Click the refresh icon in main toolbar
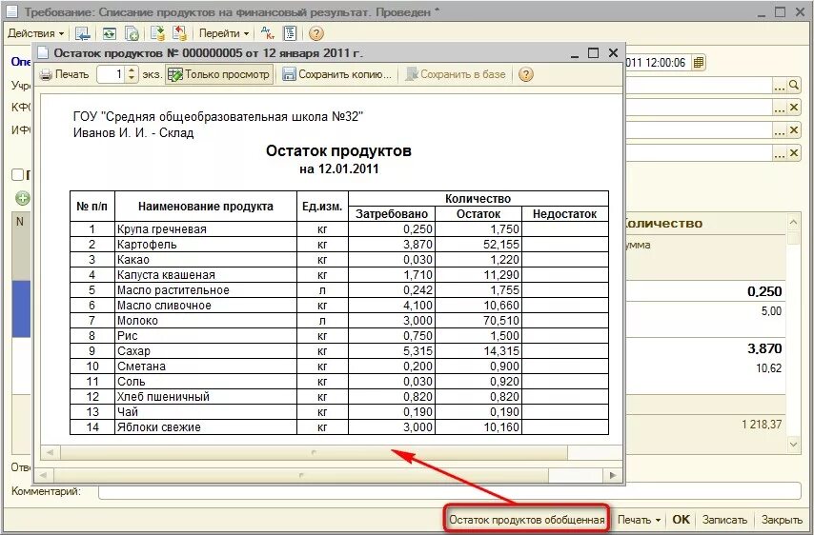 pyautogui.click(x=109, y=33)
